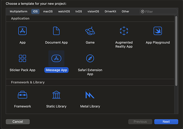Image resolution: width=183 pixels, height=129 pixels.
Task: Pick the Game template icon
Action: click(x=90, y=31)
